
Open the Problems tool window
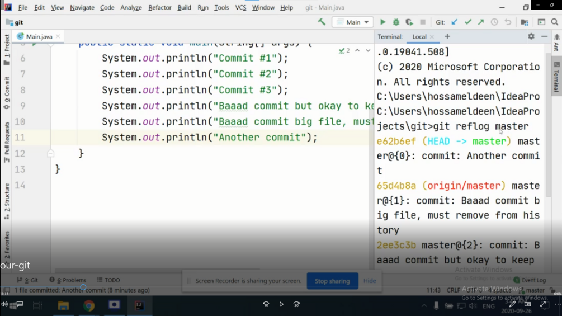point(68,280)
